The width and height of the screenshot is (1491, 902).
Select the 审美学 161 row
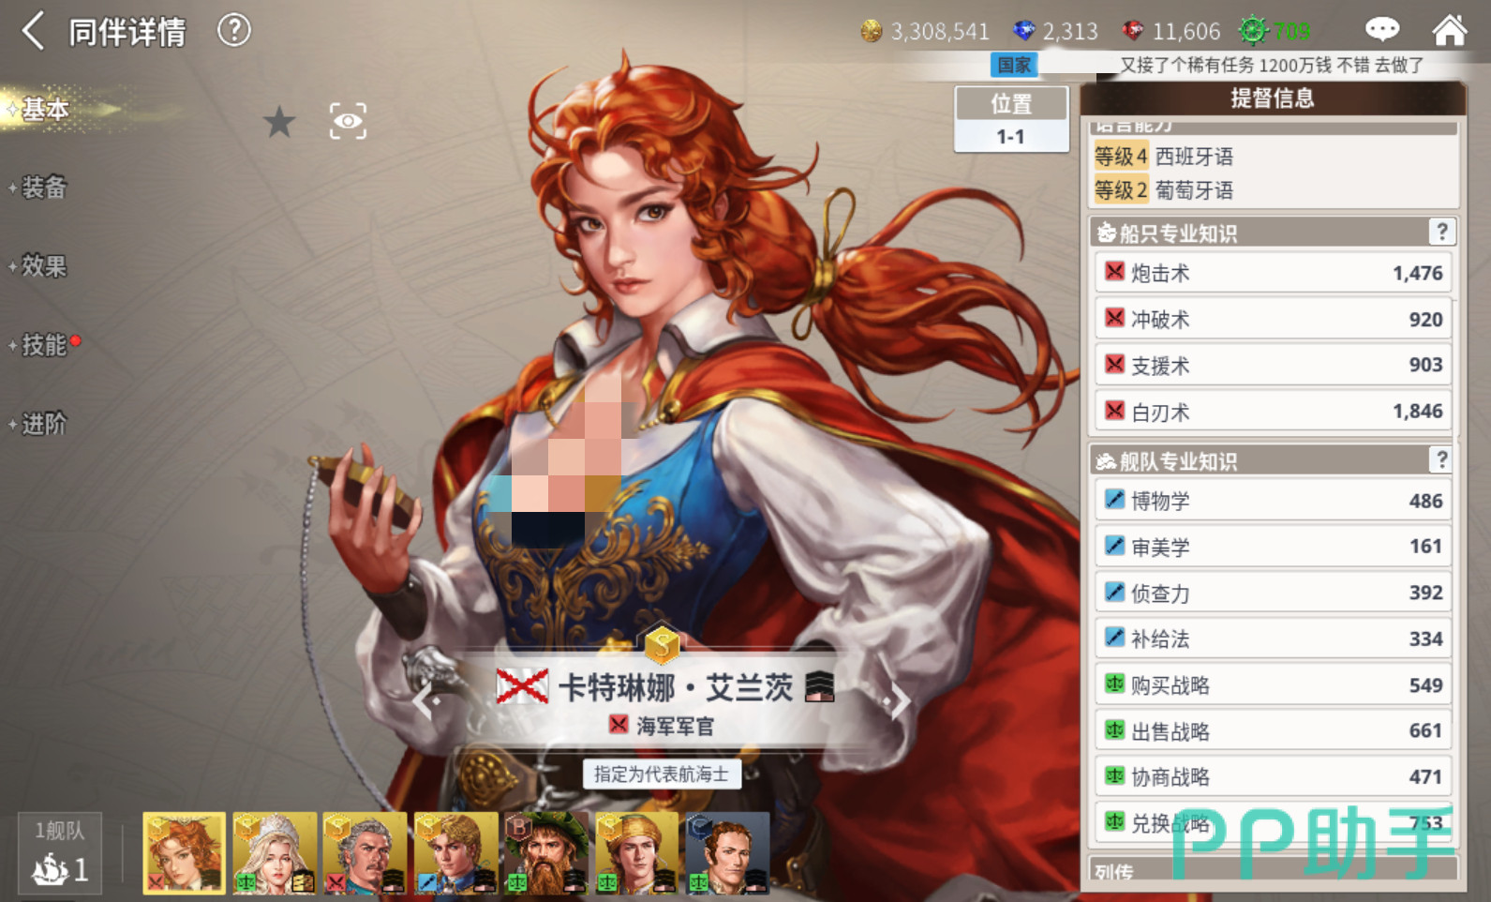[1273, 546]
